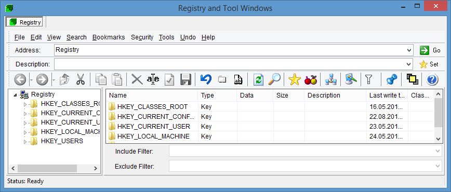Click the Description column header

tap(335, 95)
